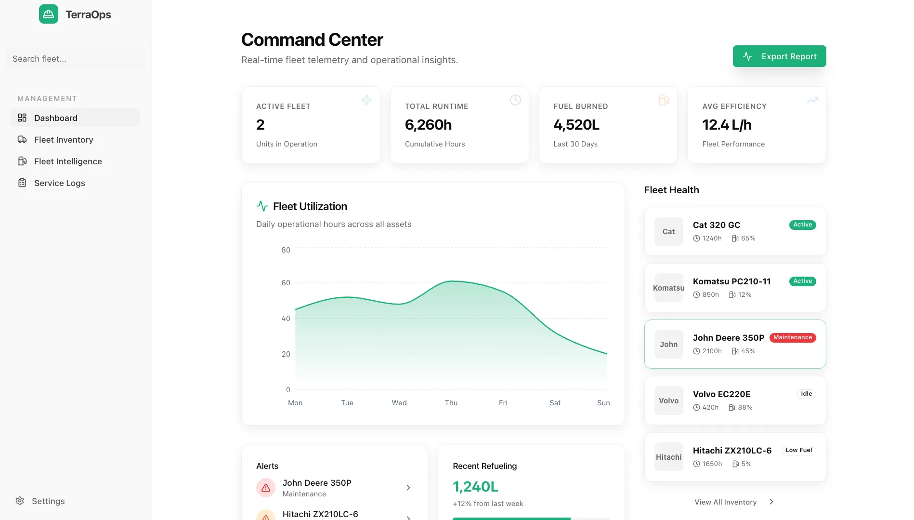
Task: Select the Volvo EC220E fleet card
Action: pos(735,400)
